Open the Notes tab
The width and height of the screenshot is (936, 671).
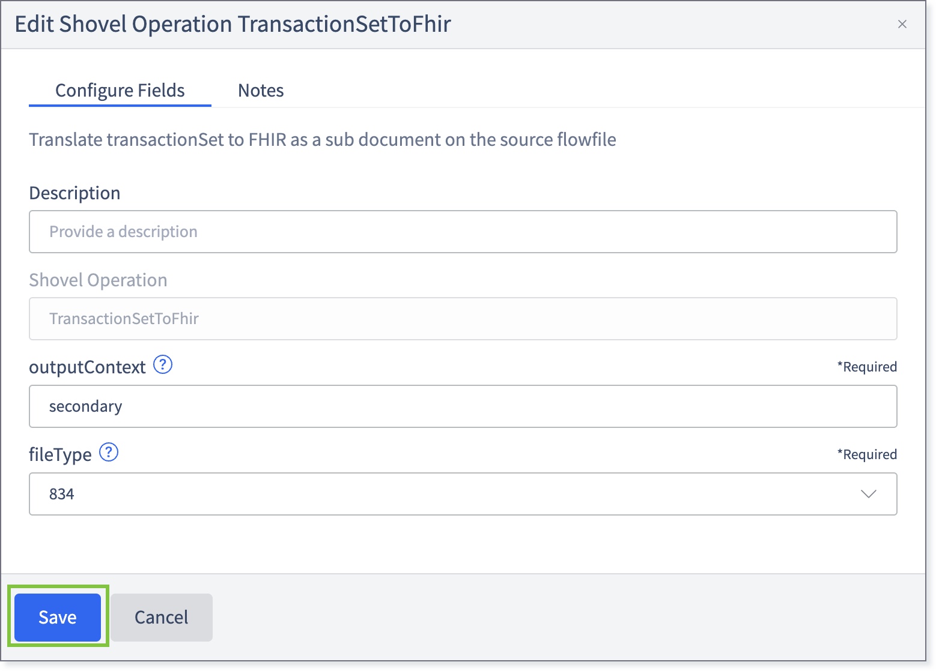(261, 91)
